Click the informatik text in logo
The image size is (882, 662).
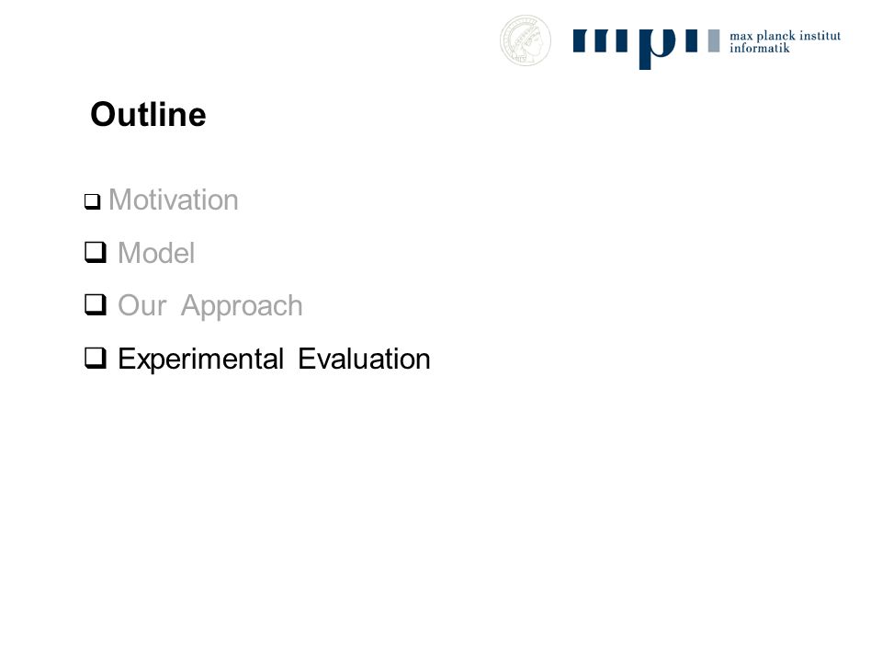pos(760,49)
